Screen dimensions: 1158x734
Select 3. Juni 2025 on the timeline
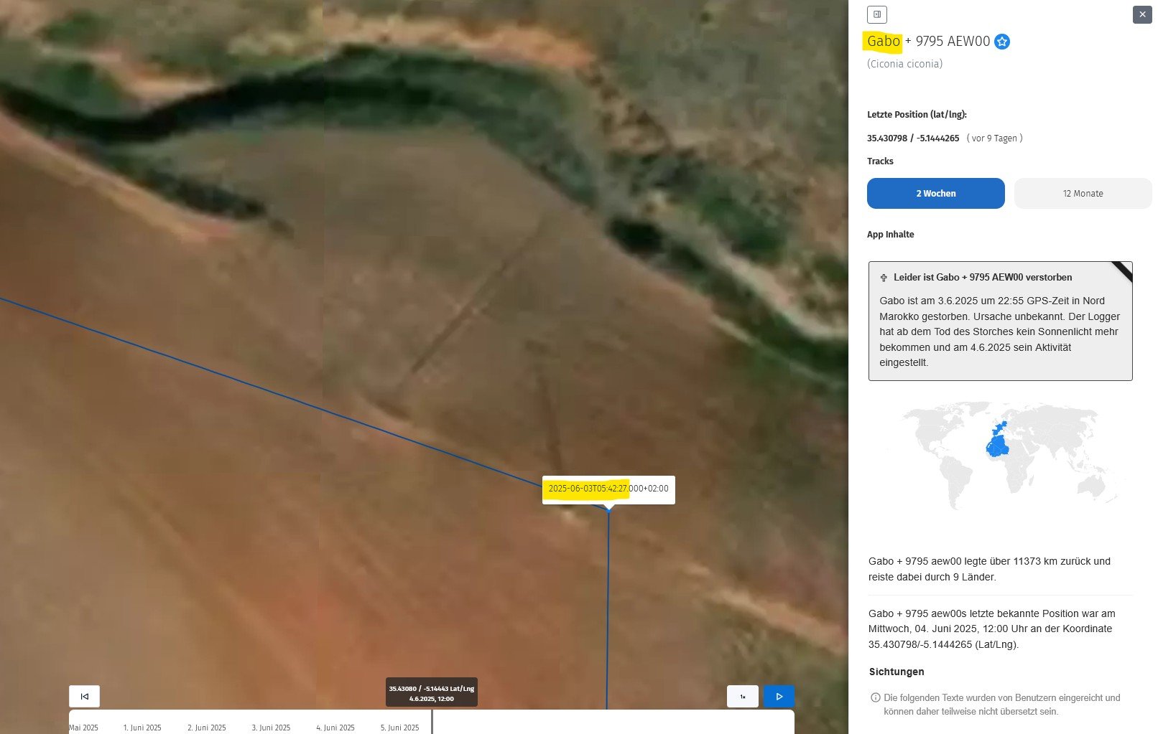point(271,728)
